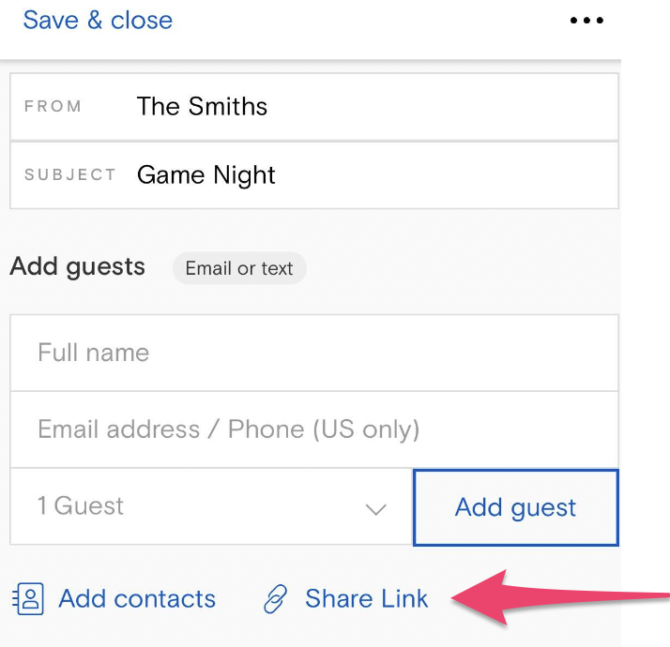Click the address book icon beside Add contacts
Screen dimensions: 670x647
[x=28, y=599]
